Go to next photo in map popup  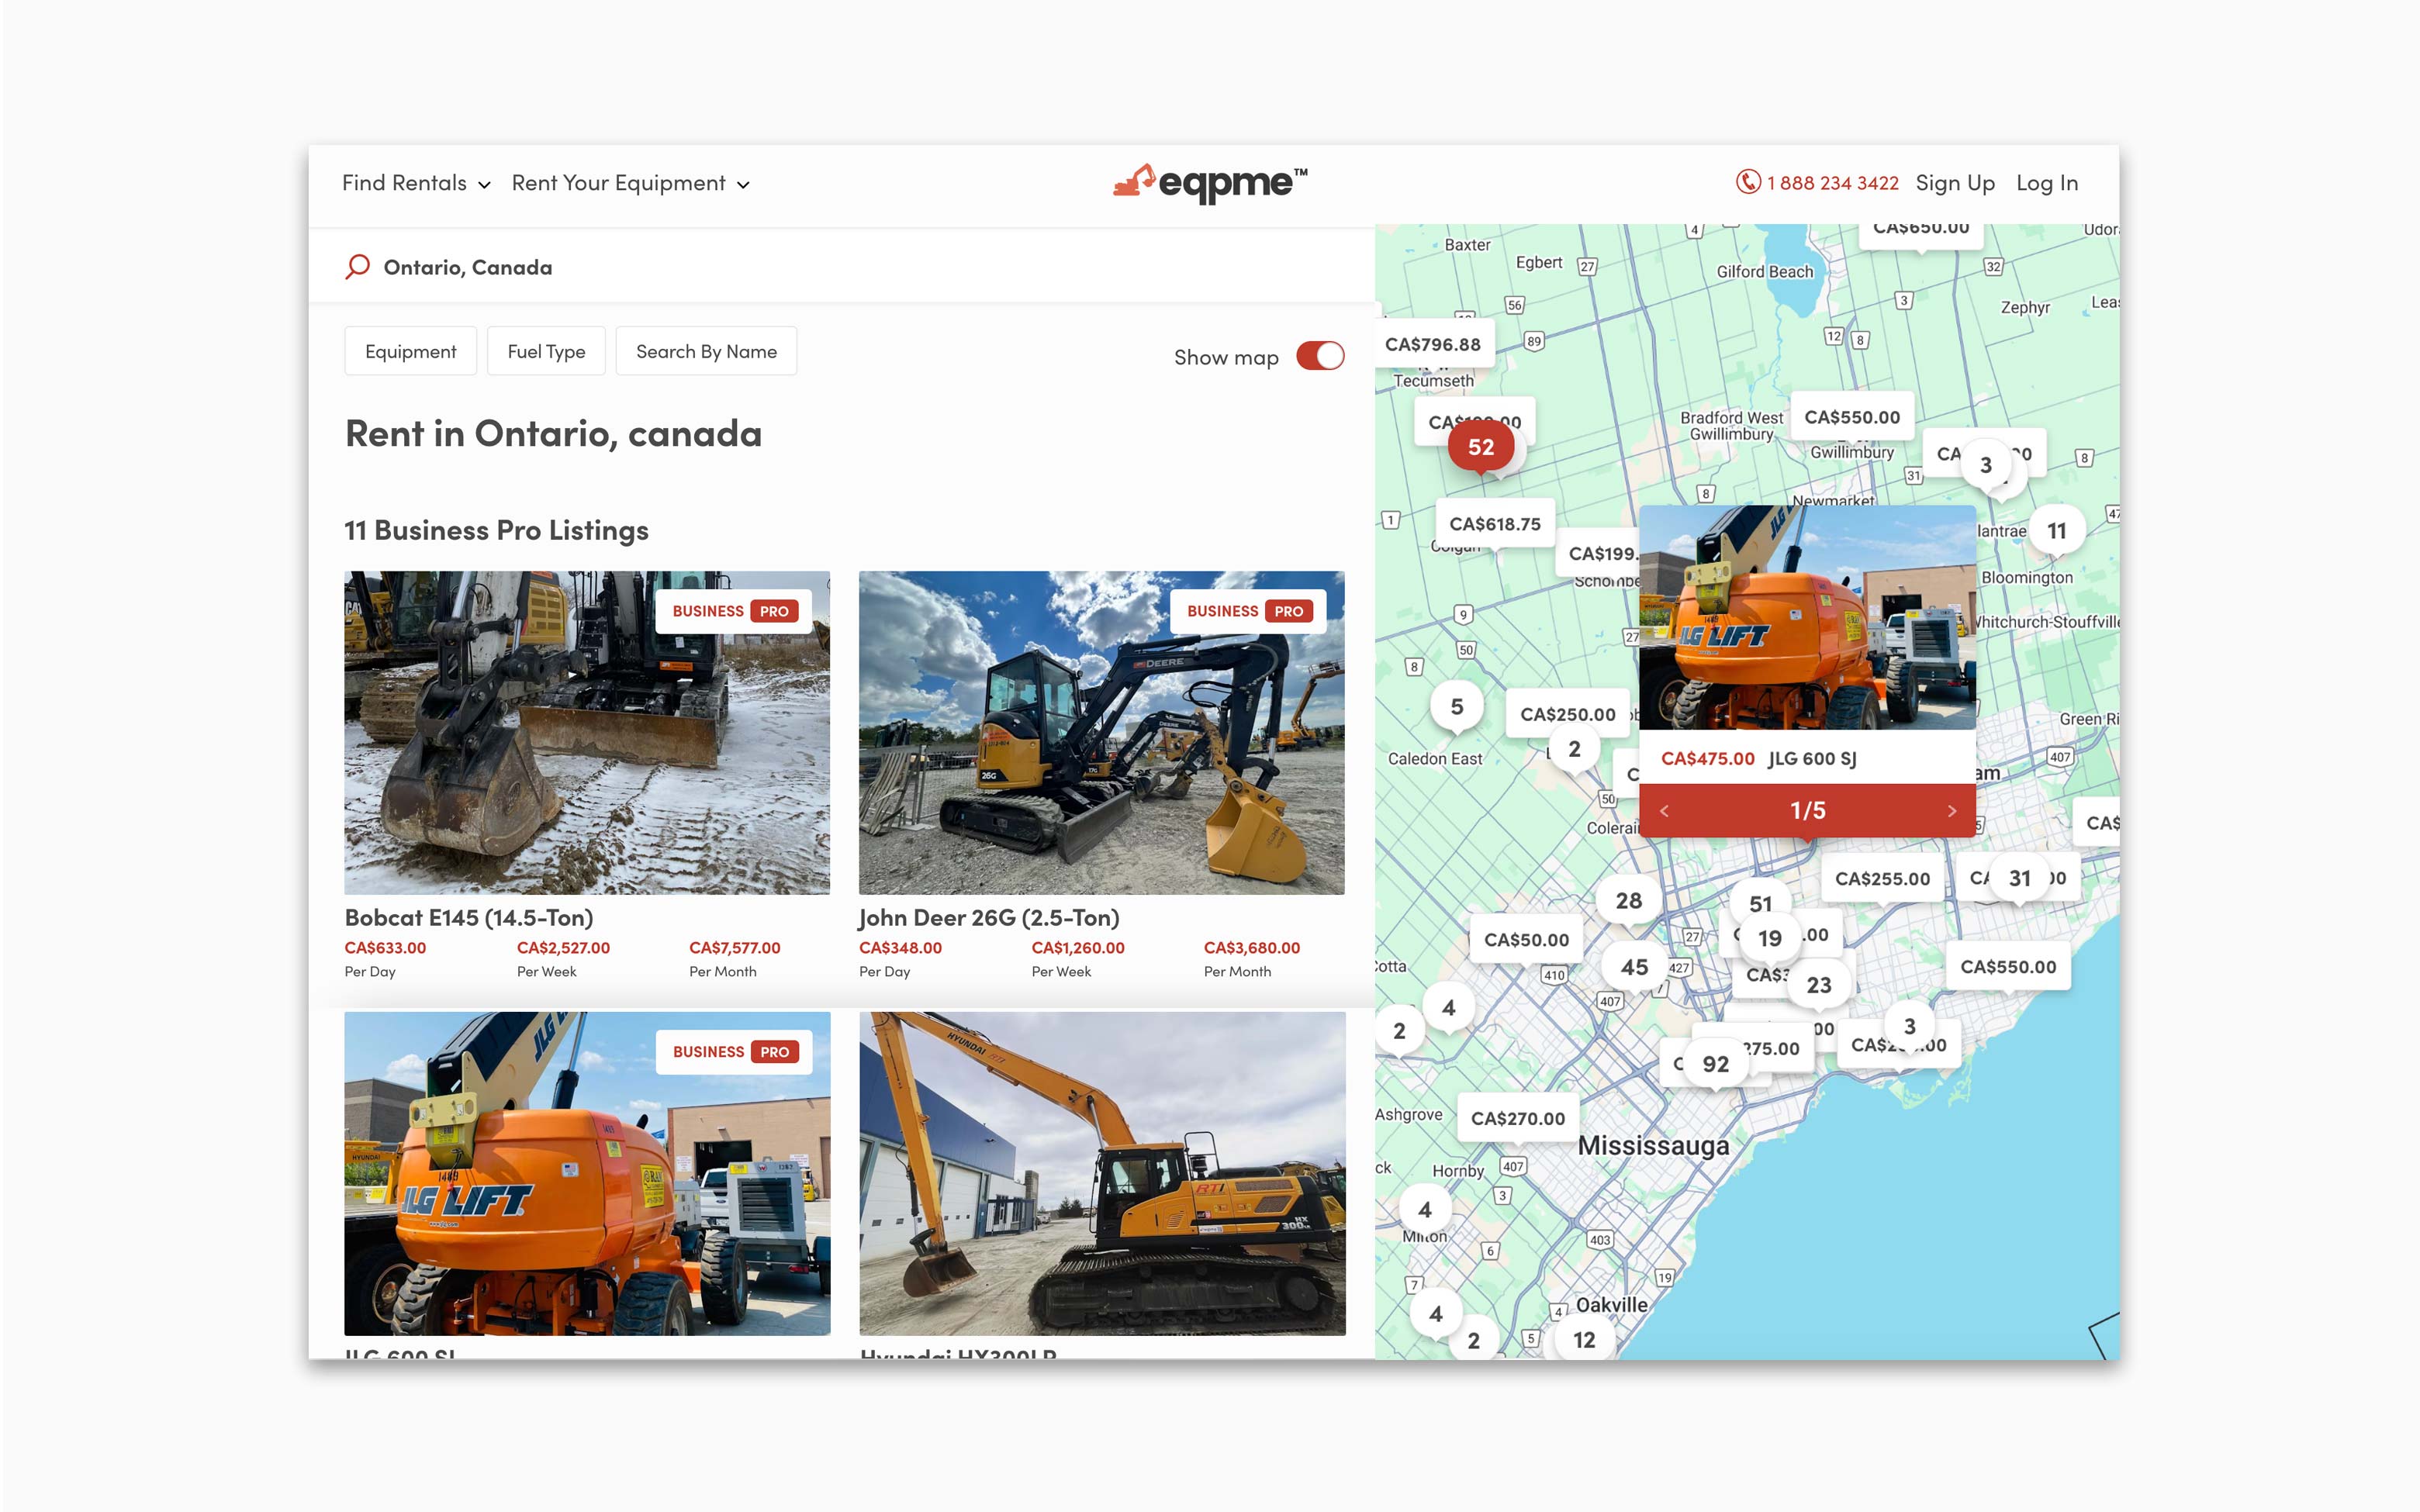pyautogui.click(x=1951, y=811)
